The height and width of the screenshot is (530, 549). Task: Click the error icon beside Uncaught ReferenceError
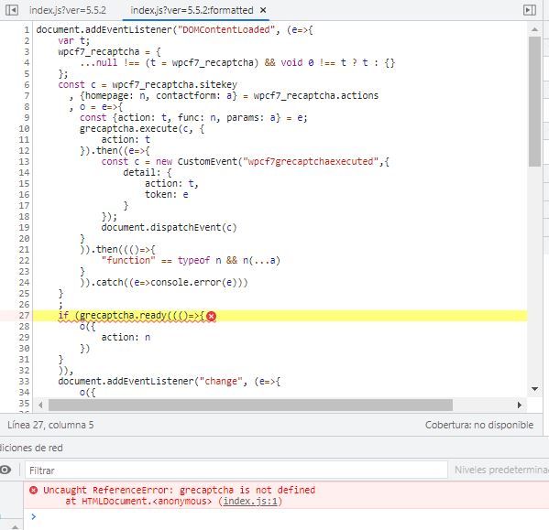coord(34,490)
